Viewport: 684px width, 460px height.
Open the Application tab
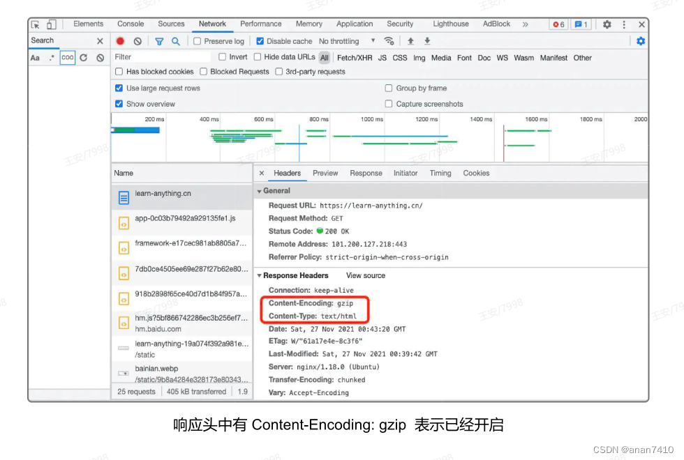click(355, 24)
